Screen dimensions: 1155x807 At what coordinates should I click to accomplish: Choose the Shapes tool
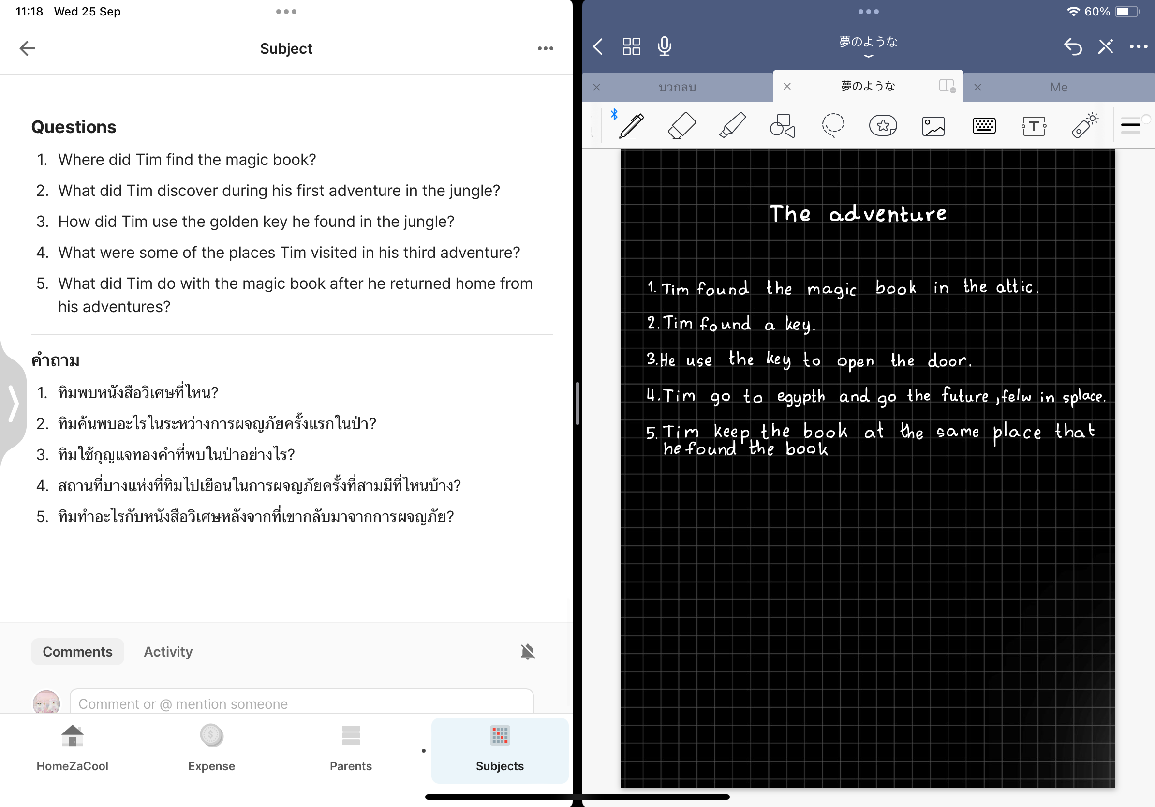tap(782, 126)
